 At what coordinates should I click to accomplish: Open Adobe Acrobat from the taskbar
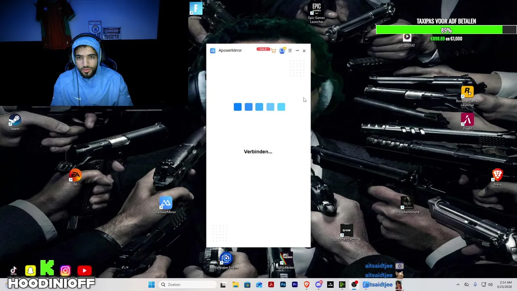[271, 285]
